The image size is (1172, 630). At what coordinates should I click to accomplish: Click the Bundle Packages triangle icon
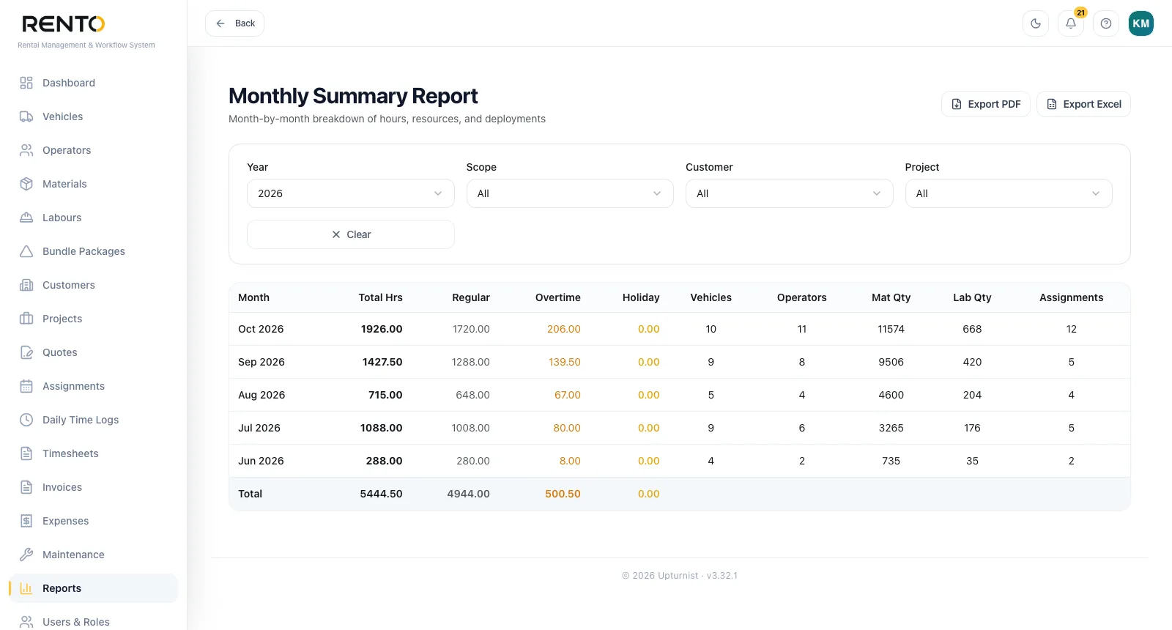pos(26,251)
